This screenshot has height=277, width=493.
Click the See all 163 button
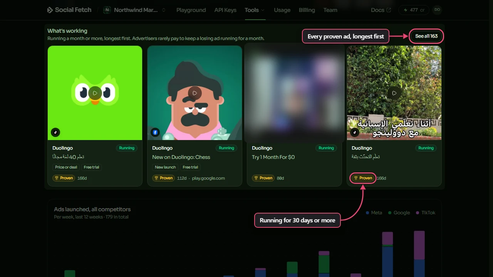[x=426, y=36]
